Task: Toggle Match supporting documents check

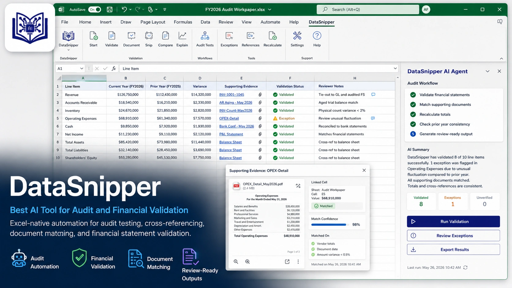Action: point(413,105)
